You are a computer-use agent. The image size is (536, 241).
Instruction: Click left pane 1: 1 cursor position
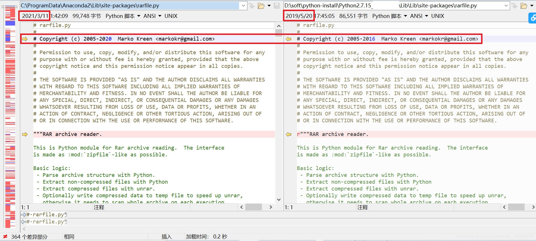pos(25,208)
